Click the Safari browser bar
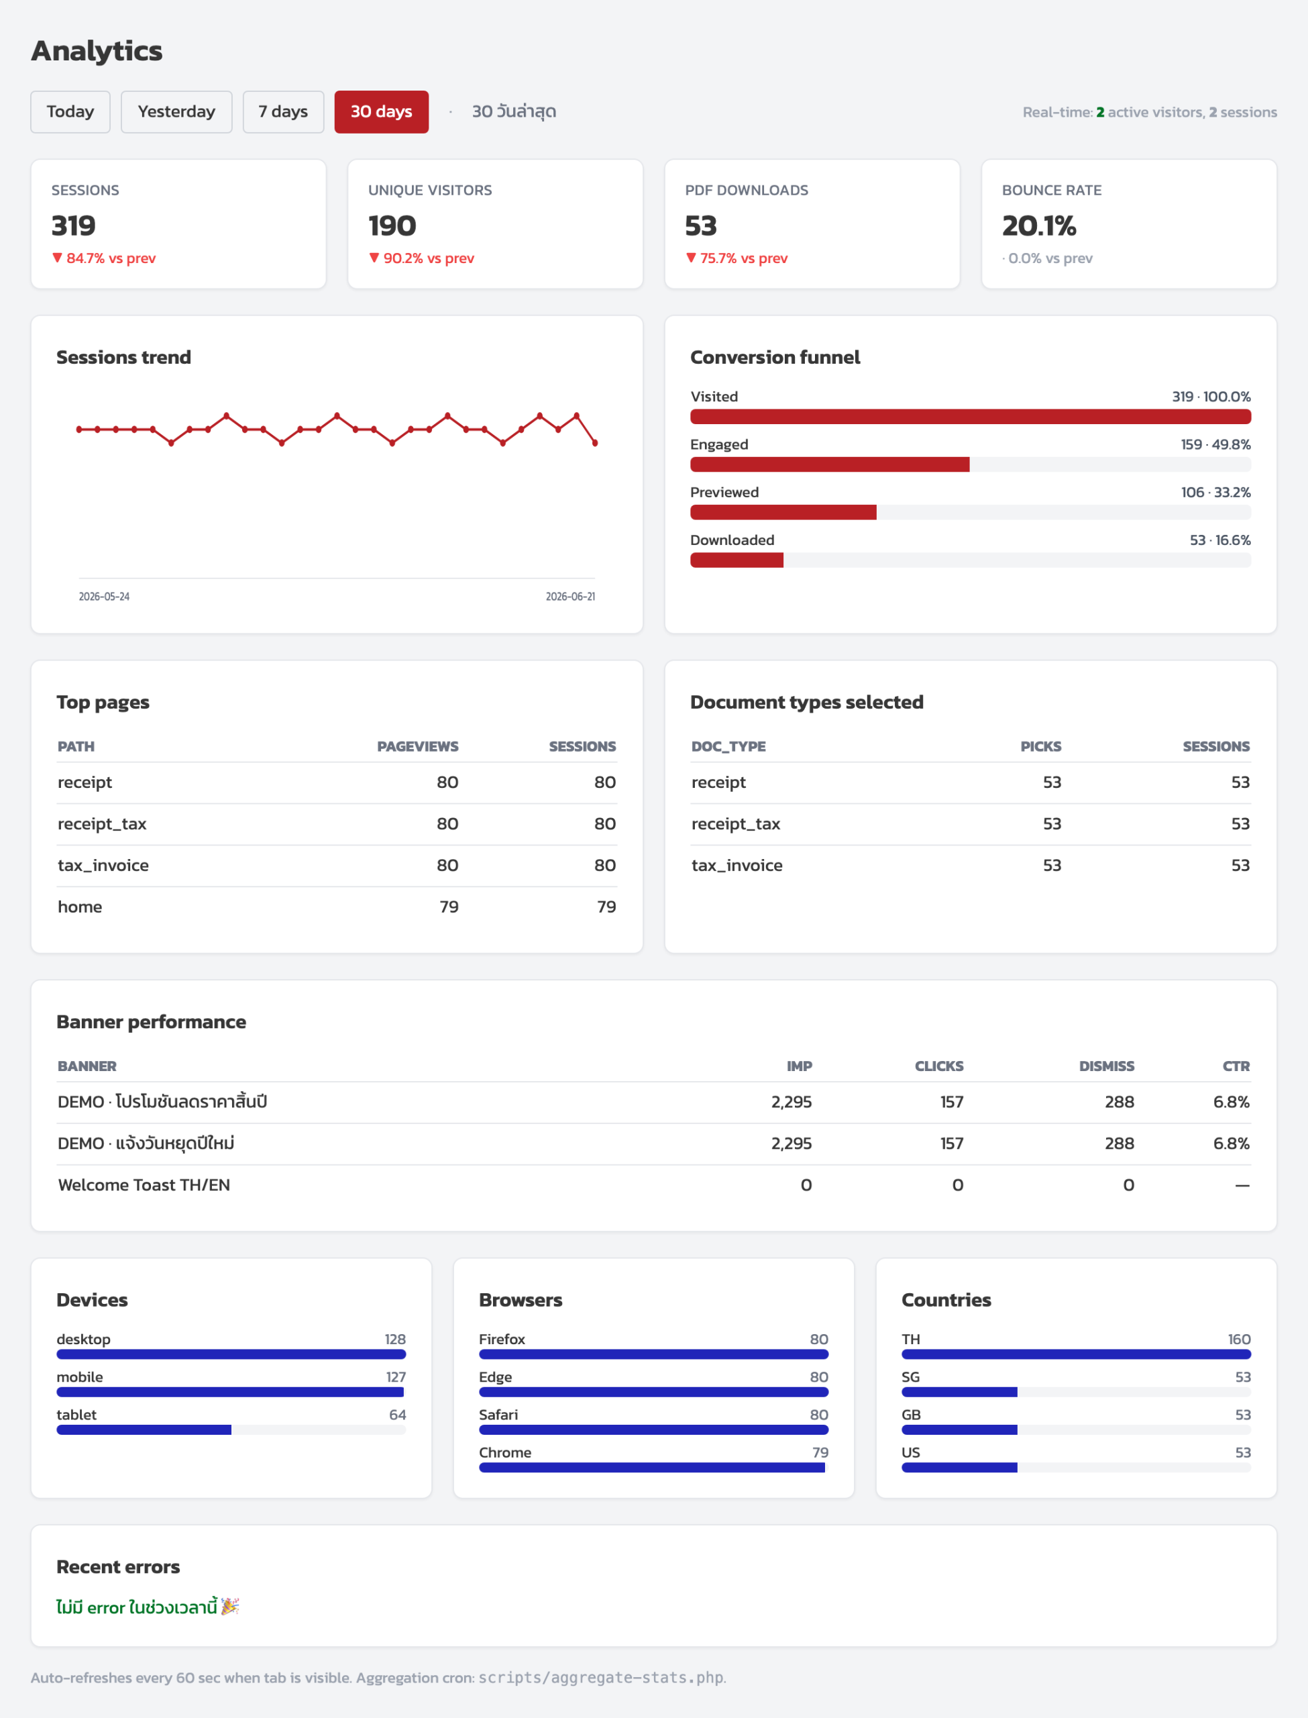Image resolution: width=1308 pixels, height=1718 pixels. (653, 1430)
